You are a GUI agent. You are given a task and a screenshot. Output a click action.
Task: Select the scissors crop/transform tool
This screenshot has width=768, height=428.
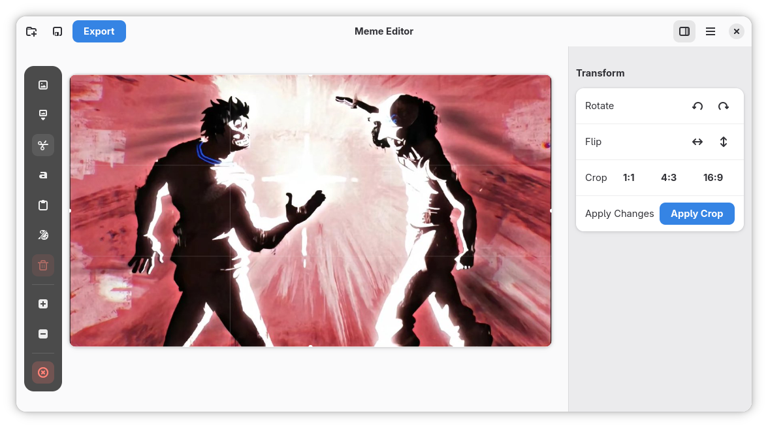[x=43, y=145]
